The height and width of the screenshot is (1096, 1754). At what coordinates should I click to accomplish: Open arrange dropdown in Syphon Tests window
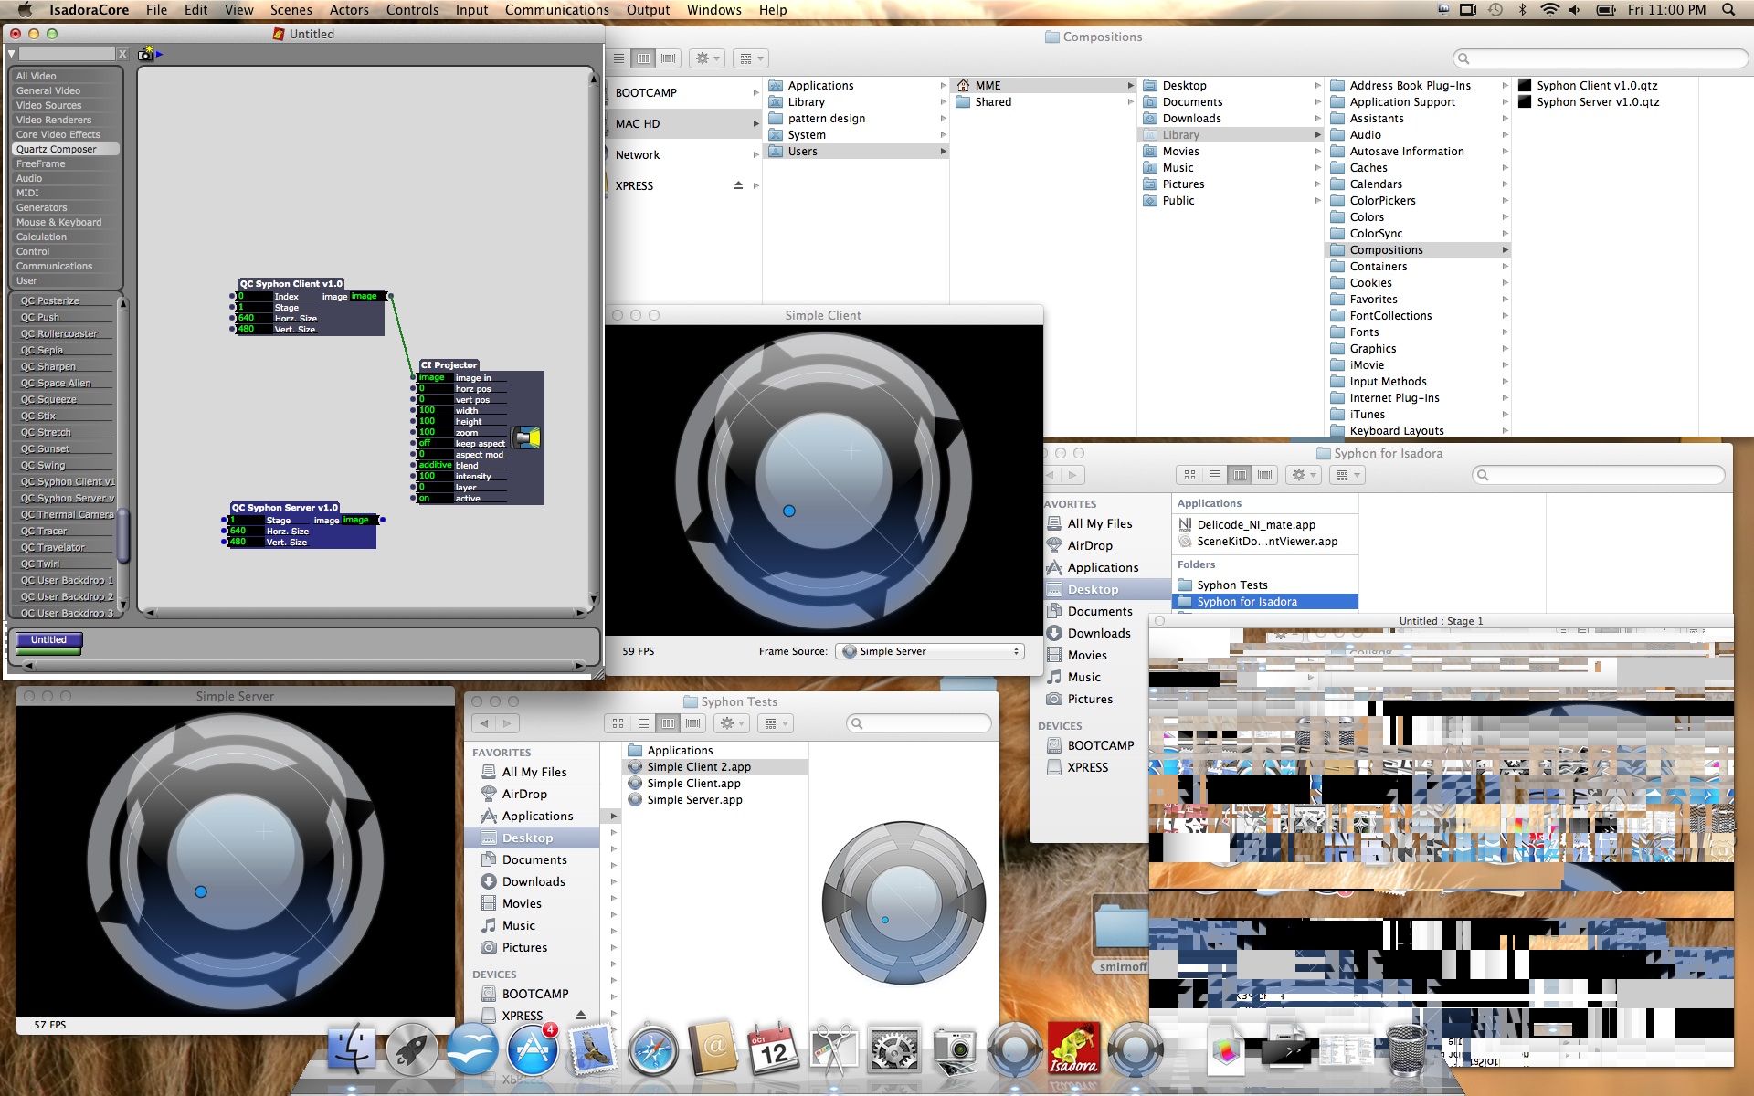coord(777,723)
